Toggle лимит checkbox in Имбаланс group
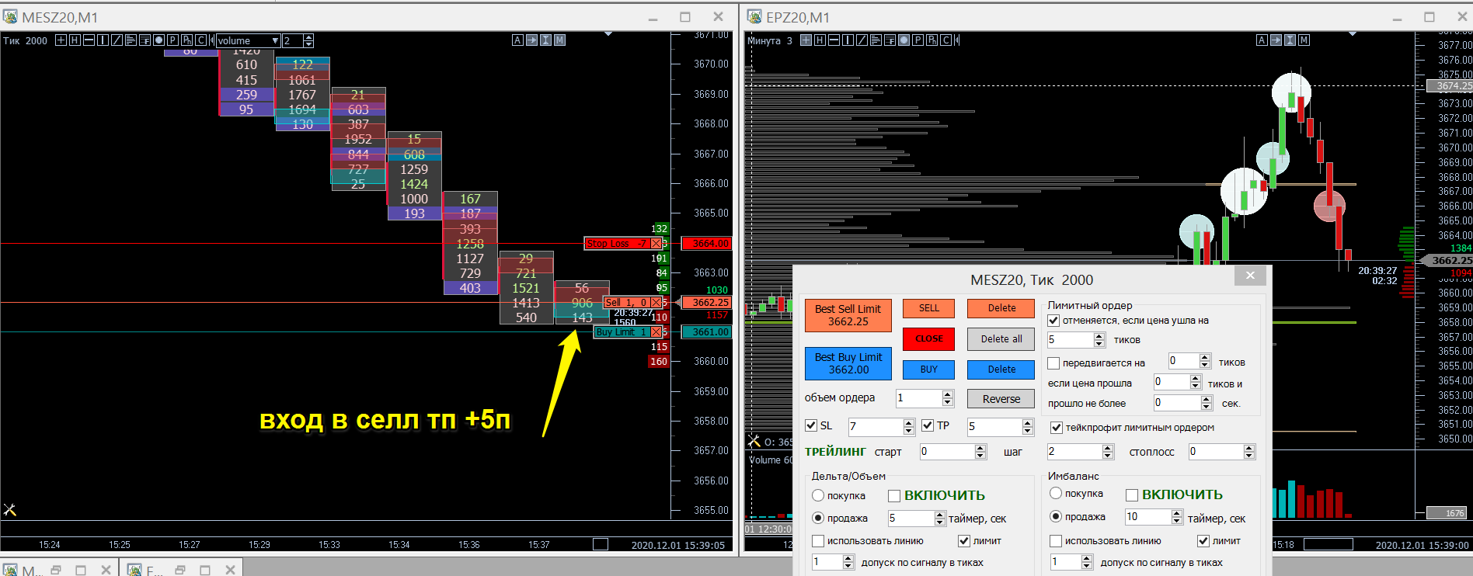Screen dimensions: 1473x576 (x=1203, y=541)
